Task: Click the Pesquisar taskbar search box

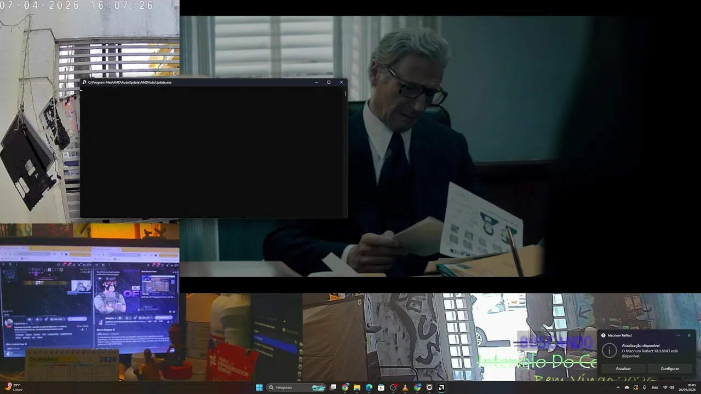Action: point(296,387)
